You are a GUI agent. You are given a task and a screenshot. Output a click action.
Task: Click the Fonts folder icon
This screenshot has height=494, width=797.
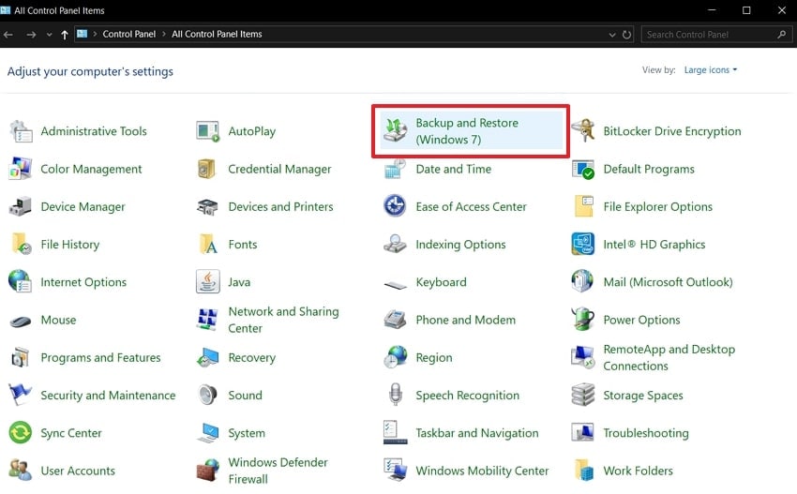(x=208, y=244)
